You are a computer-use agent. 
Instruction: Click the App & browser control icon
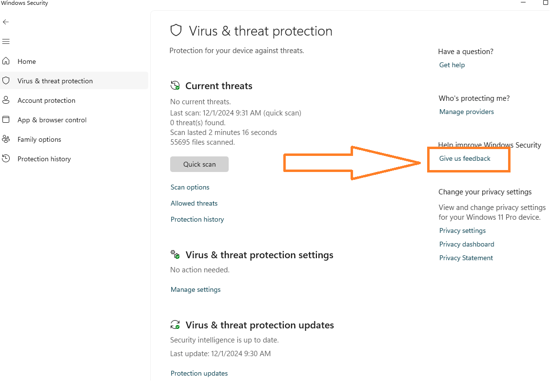[6, 120]
